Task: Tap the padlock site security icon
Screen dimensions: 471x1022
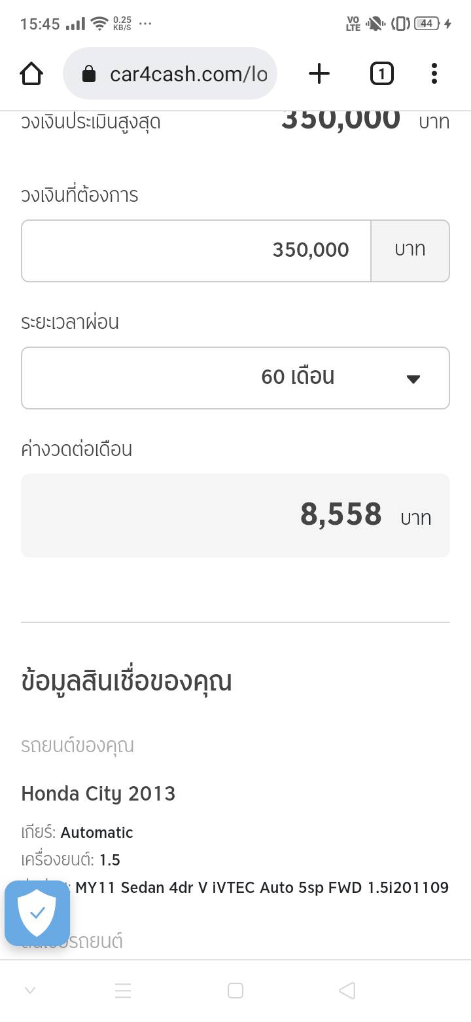Action: point(89,74)
